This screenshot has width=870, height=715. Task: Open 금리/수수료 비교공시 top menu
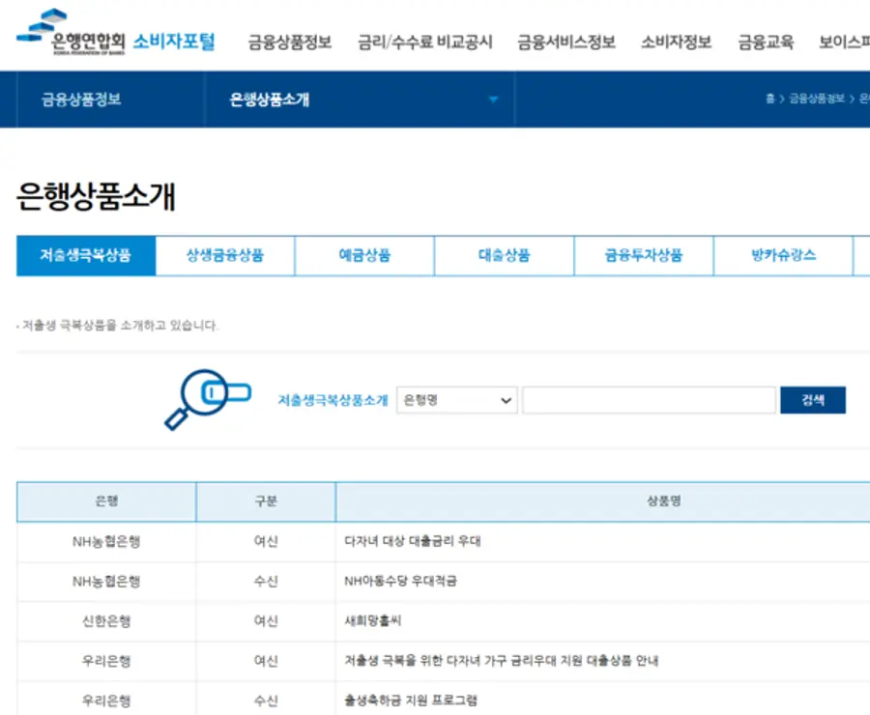point(424,43)
